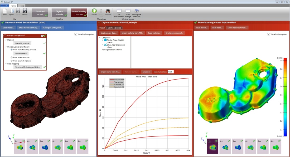Expand the Glass_fiber (Inclusions) tree item

pos(102,45)
